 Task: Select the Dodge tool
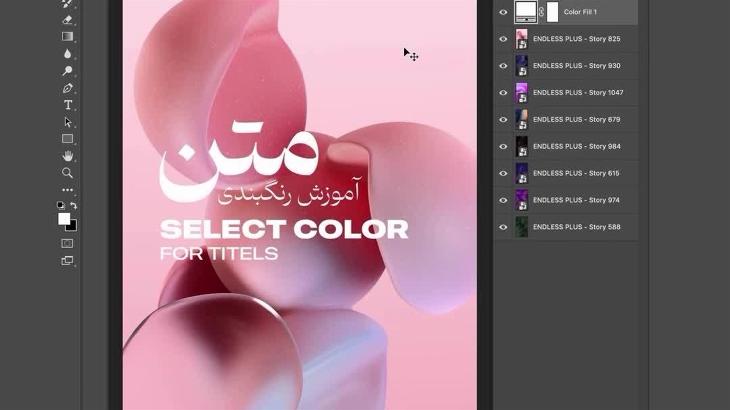coord(67,71)
